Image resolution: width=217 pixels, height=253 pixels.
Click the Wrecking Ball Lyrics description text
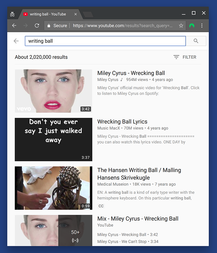tap(146, 139)
